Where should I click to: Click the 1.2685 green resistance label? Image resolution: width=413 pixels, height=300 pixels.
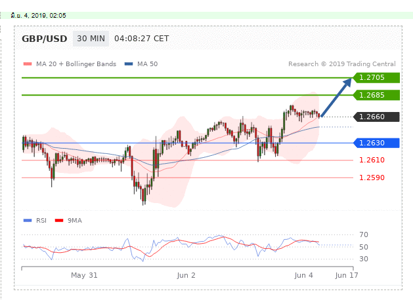376,95
